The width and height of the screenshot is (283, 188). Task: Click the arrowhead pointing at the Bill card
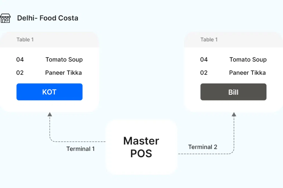234,115
